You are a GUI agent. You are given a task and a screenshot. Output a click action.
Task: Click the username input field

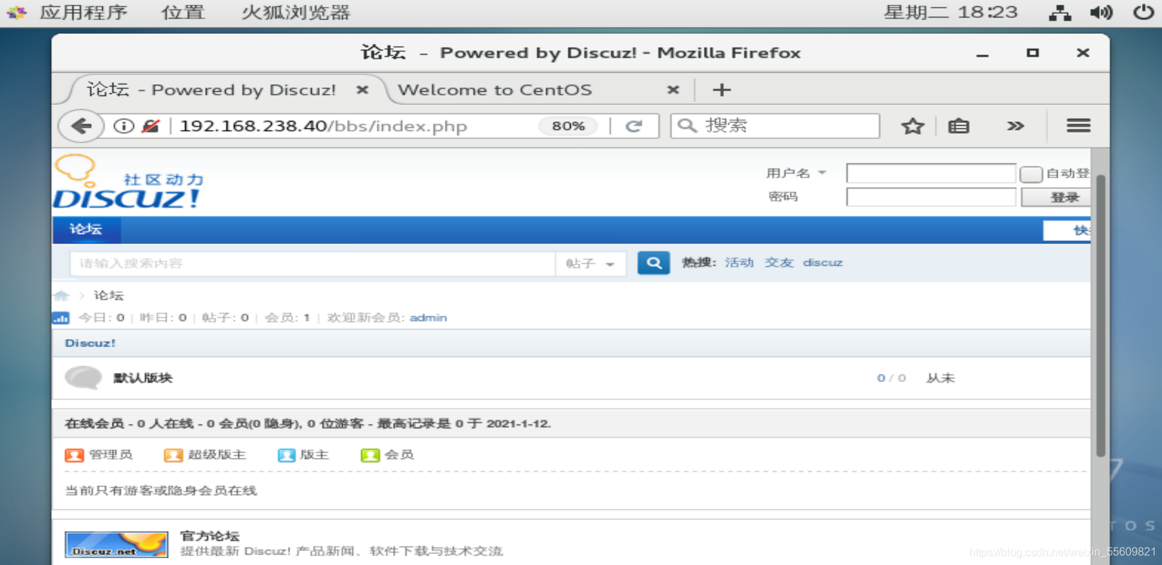pos(931,173)
